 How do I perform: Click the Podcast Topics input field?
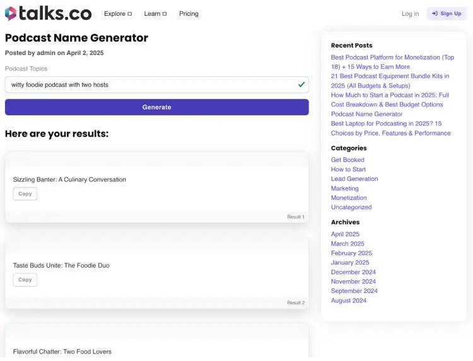point(157,84)
